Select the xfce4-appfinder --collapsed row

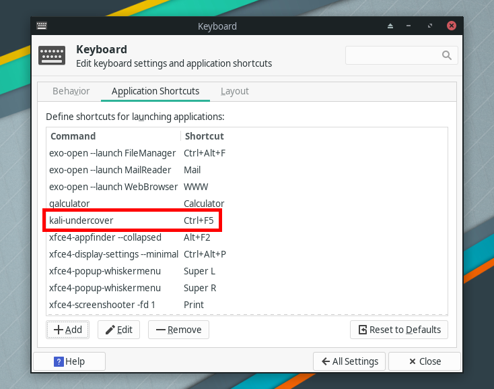click(247, 237)
